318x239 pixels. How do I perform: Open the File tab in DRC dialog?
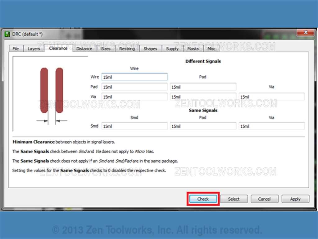16,49
